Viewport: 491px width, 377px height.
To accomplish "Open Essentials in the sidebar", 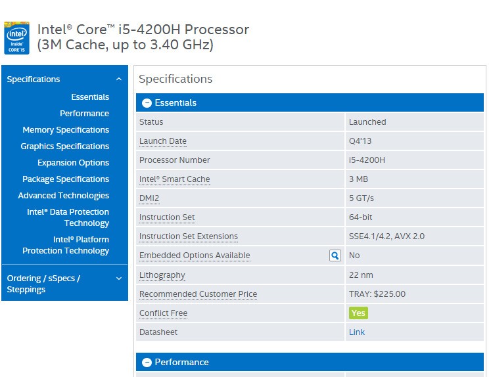I will [x=90, y=97].
